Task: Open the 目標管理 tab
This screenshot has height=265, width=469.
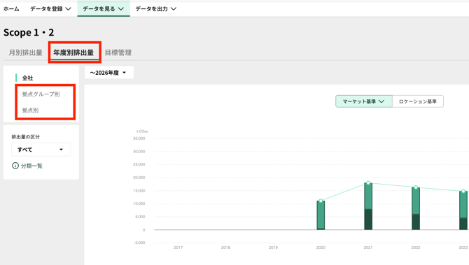Action: [x=118, y=52]
